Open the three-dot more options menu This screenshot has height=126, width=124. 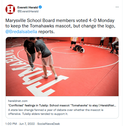coord(117,7)
